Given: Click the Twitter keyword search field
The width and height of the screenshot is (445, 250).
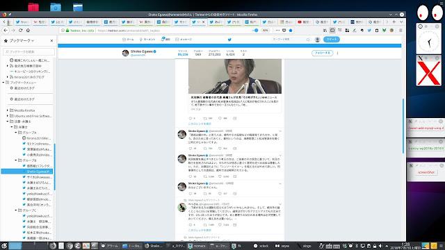Looking at the screenshot, I should 291,40.
